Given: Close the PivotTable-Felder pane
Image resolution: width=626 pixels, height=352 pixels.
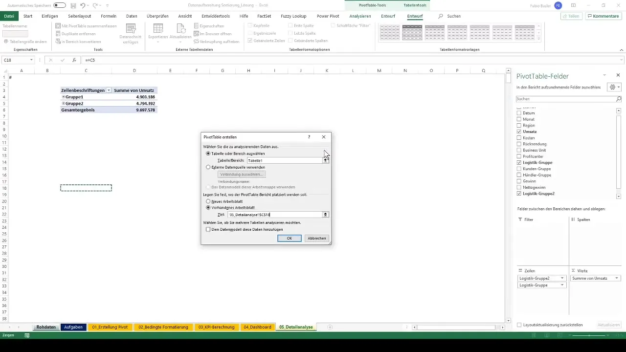Looking at the screenshot, I should 618,75.
